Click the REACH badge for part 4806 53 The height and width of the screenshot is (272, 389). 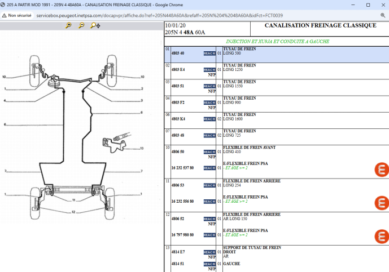point(209,185)
